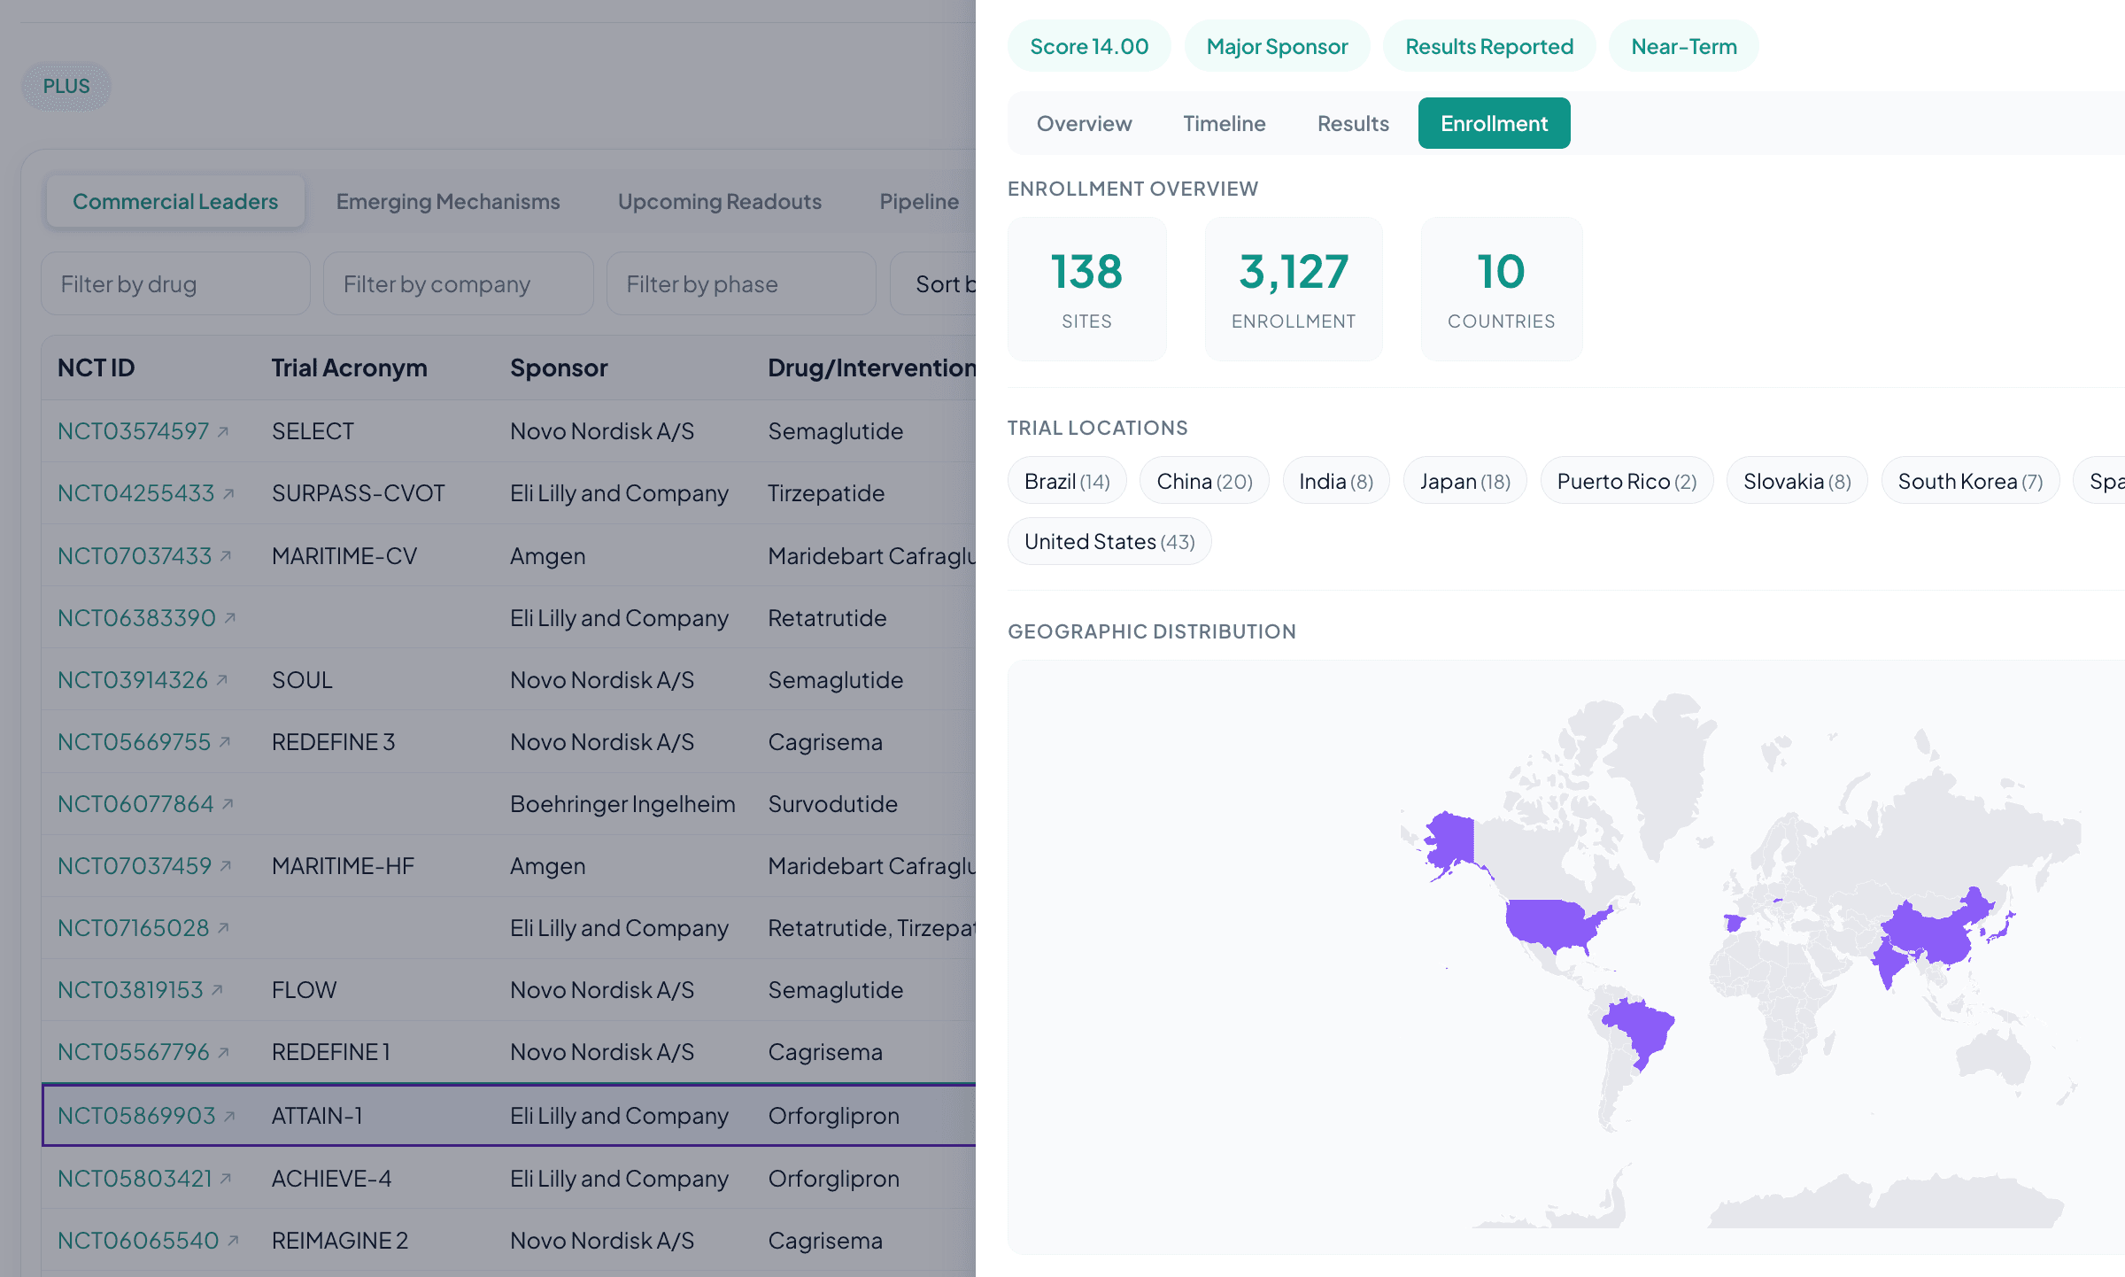Open the Emerging Mechanisms tab
The width and height of the screenshot is (2125, 1277).
tap(447, 202)
